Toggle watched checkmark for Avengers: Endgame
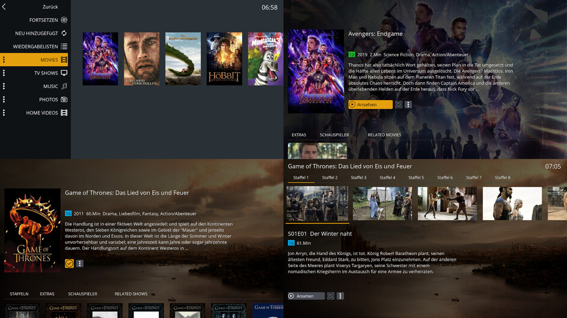Screen dimensions: 567x318 tap(399, 104)
